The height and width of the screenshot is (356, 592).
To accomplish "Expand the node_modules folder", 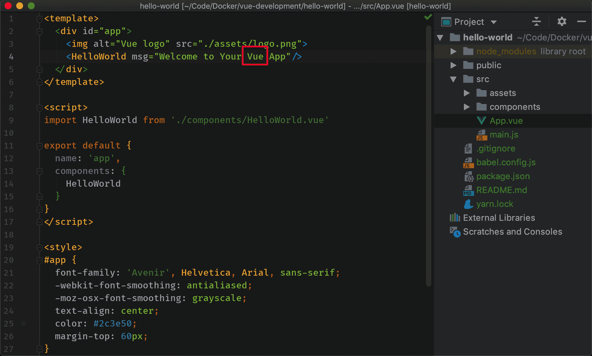I will coord(453,51).
